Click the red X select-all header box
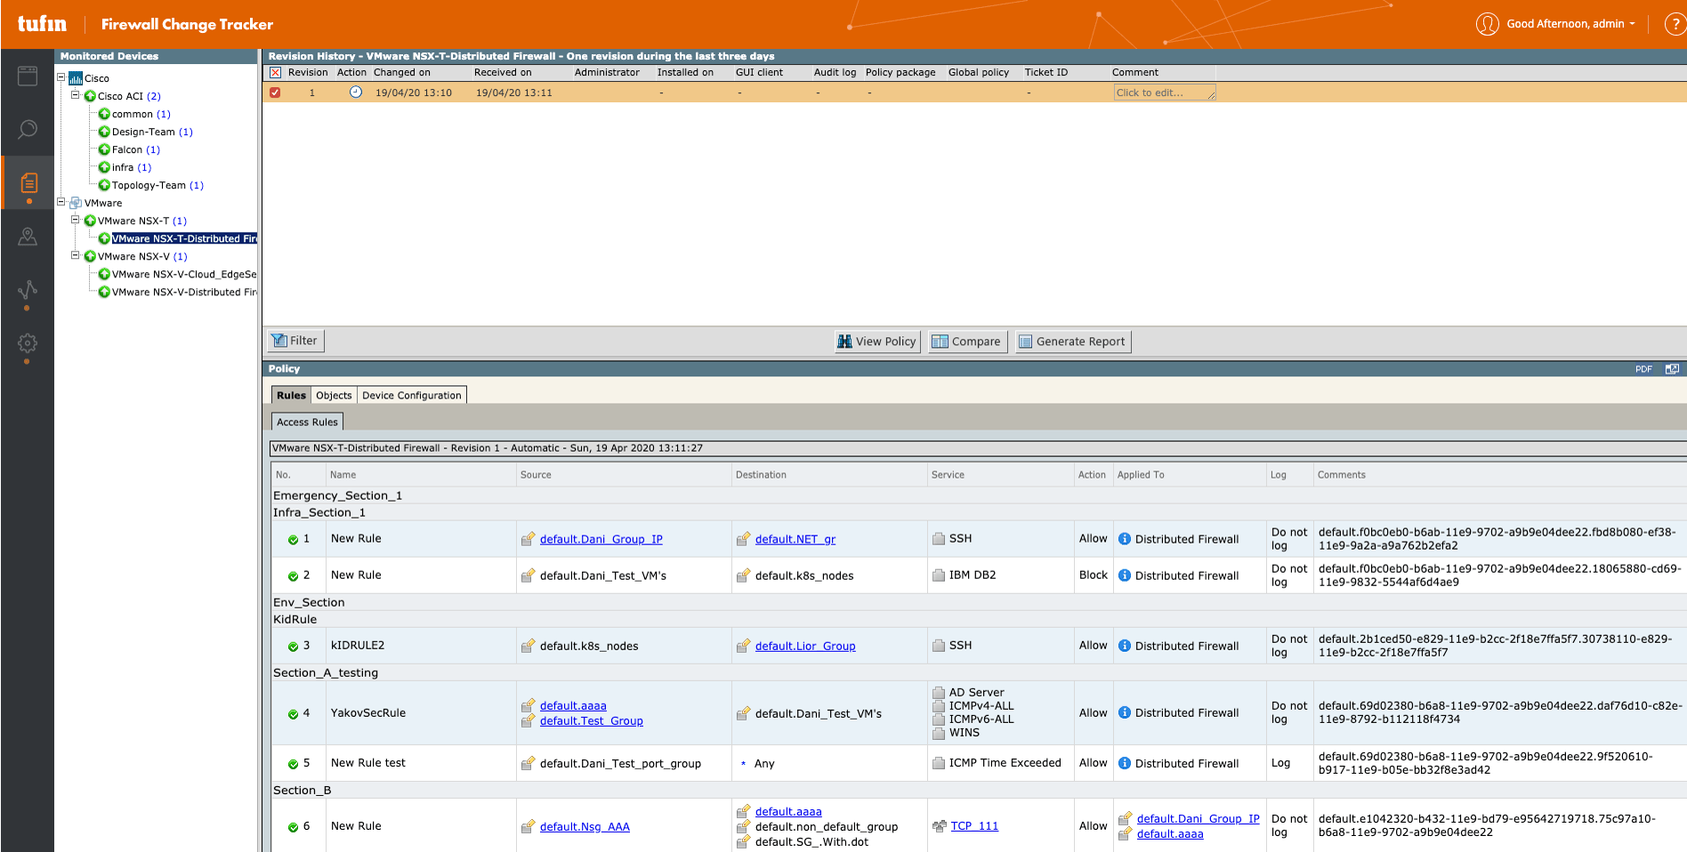1687x852 pixels. [275, 73]
